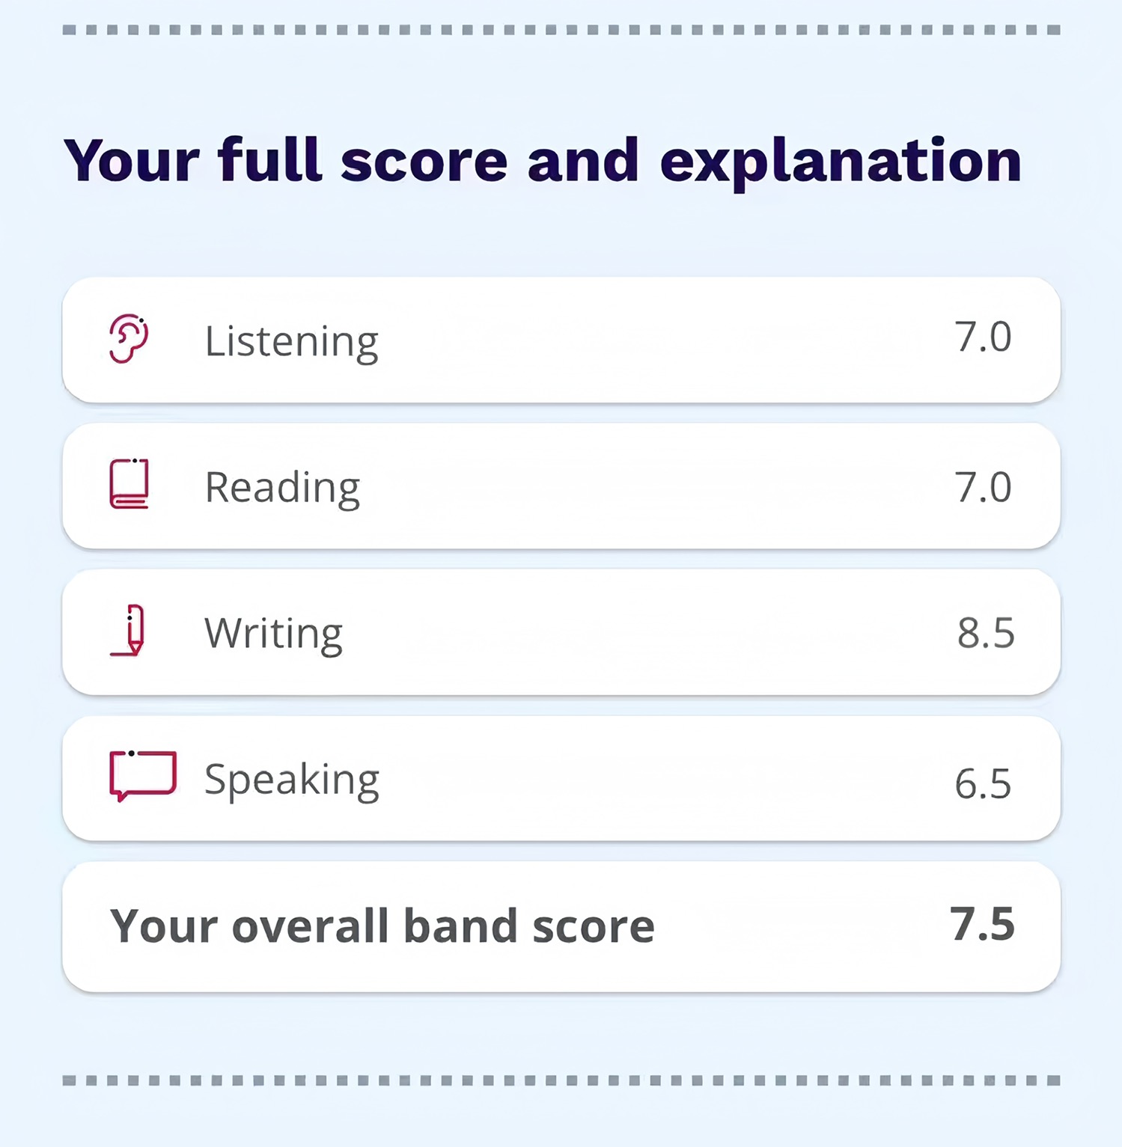Click the Speaking label text
The image size is (1122, 1147).
click(x=292, y=781)
